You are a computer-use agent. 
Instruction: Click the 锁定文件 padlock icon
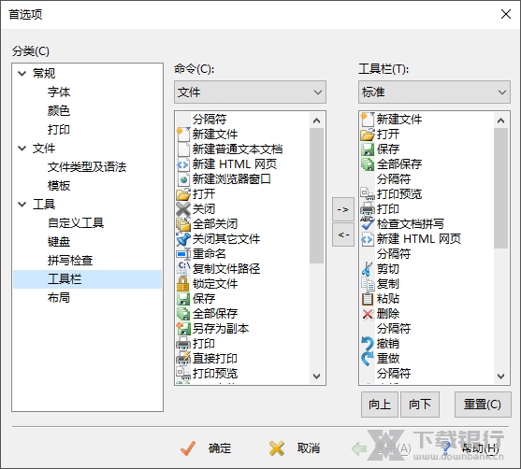point(183,284)
